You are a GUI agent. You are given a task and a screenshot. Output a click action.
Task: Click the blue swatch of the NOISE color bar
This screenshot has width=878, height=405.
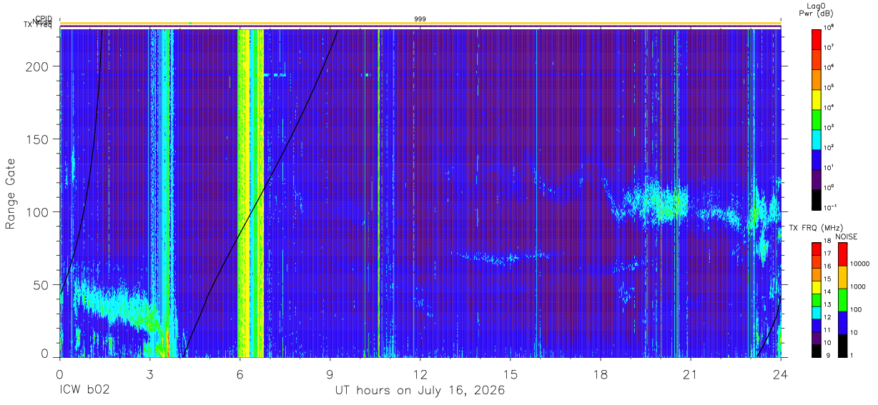click(842, 323)
